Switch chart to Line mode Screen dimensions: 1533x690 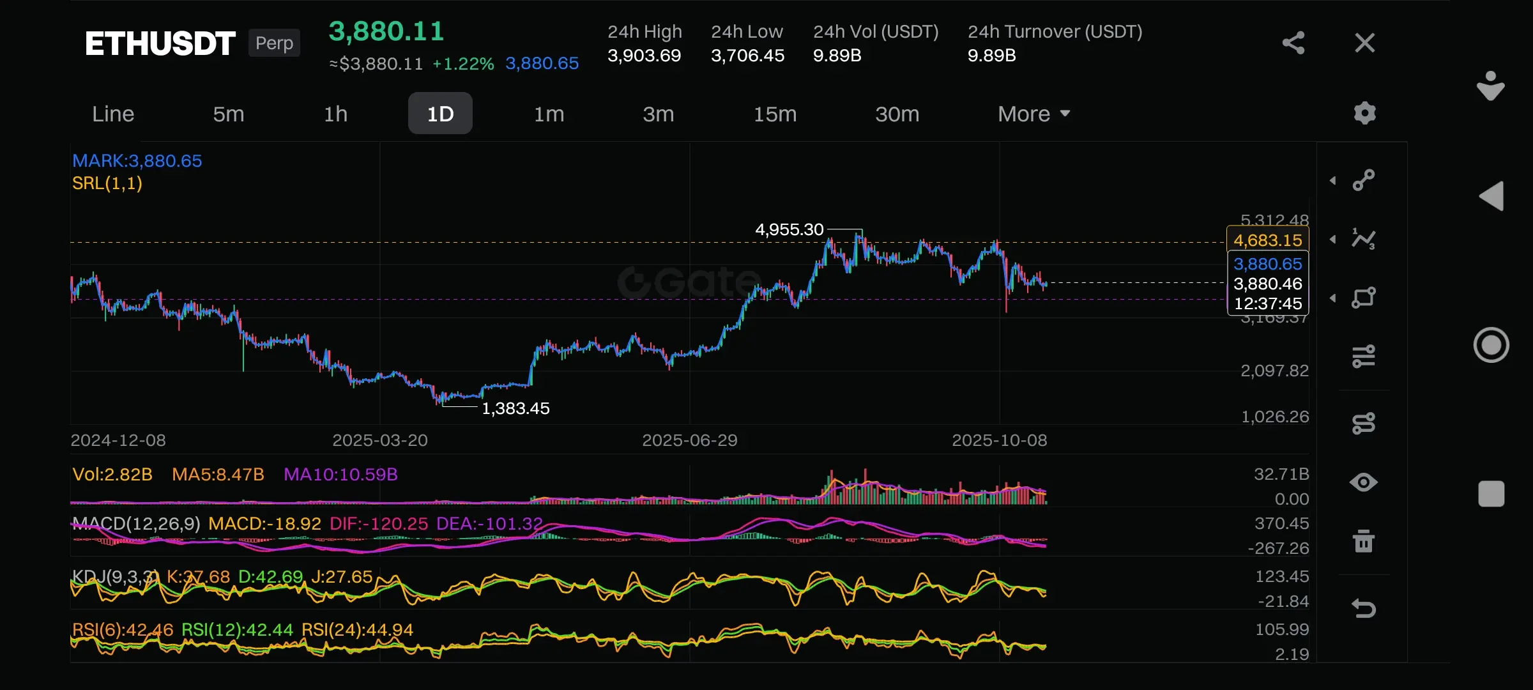(x=113, y=114)
